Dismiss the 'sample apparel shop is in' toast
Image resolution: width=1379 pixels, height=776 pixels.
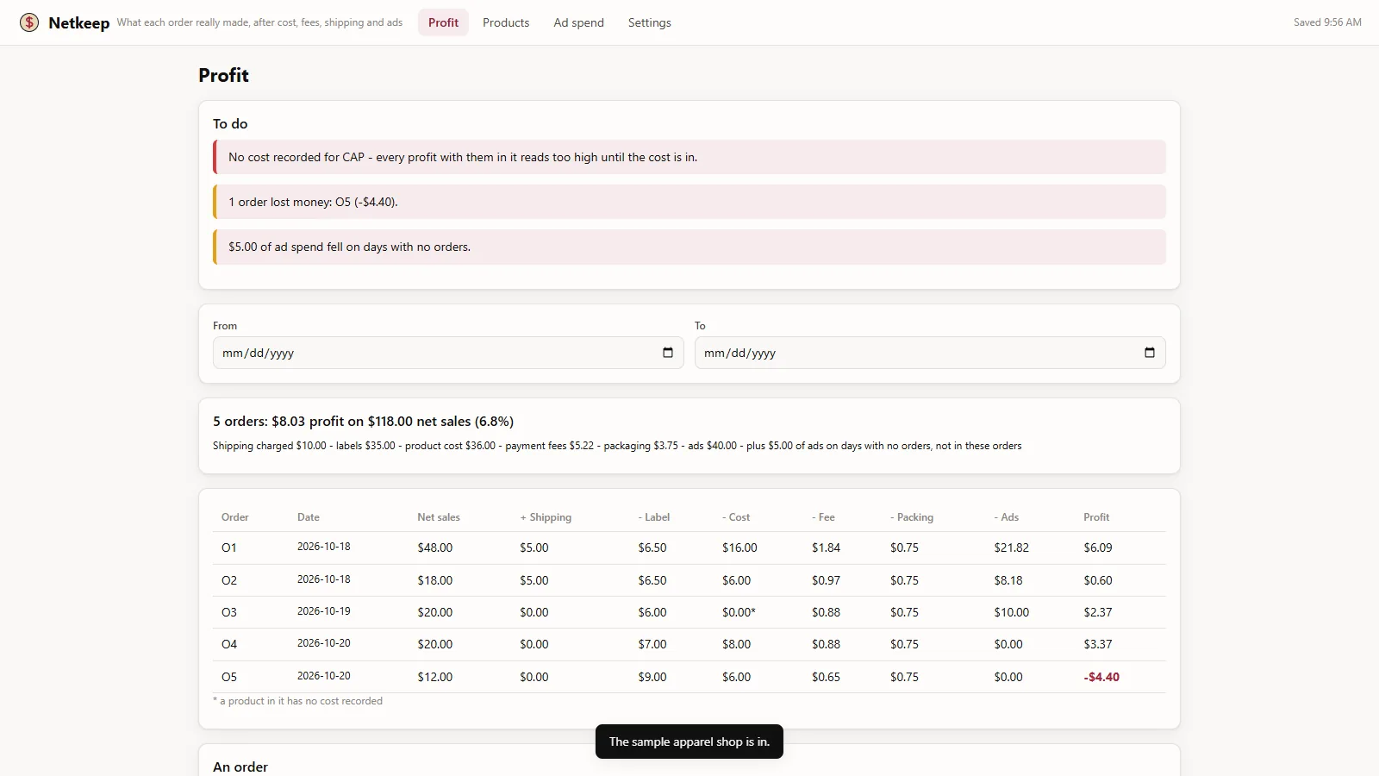(x=689, y=742)
